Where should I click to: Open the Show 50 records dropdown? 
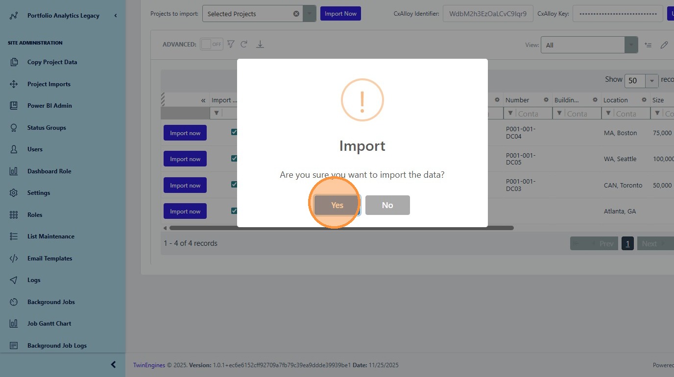652,81
